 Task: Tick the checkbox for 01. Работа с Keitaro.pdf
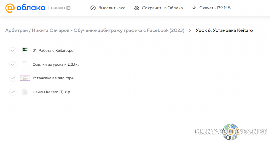click(x=12, y=51)
